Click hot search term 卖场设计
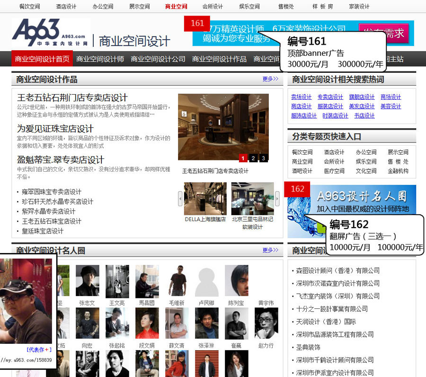Viewport: 426px width, 377px height. point(302,97)
